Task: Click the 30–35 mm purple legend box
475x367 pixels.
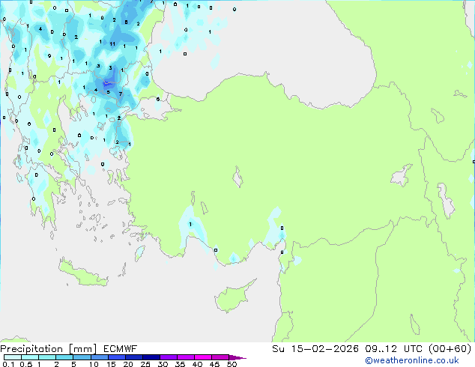Action: click(168, 357)
